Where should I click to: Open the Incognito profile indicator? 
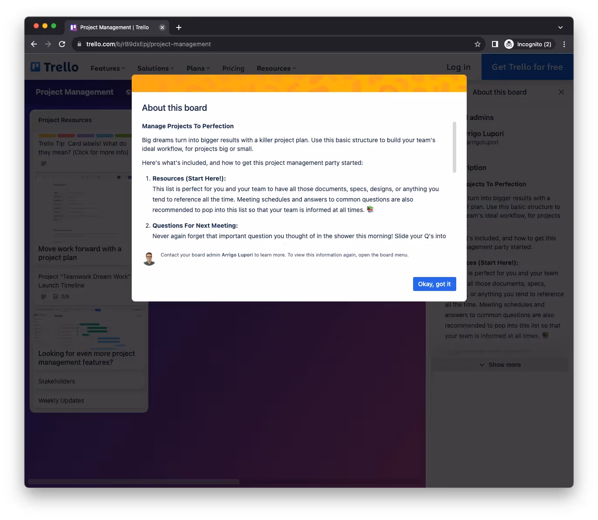(529, 44)
